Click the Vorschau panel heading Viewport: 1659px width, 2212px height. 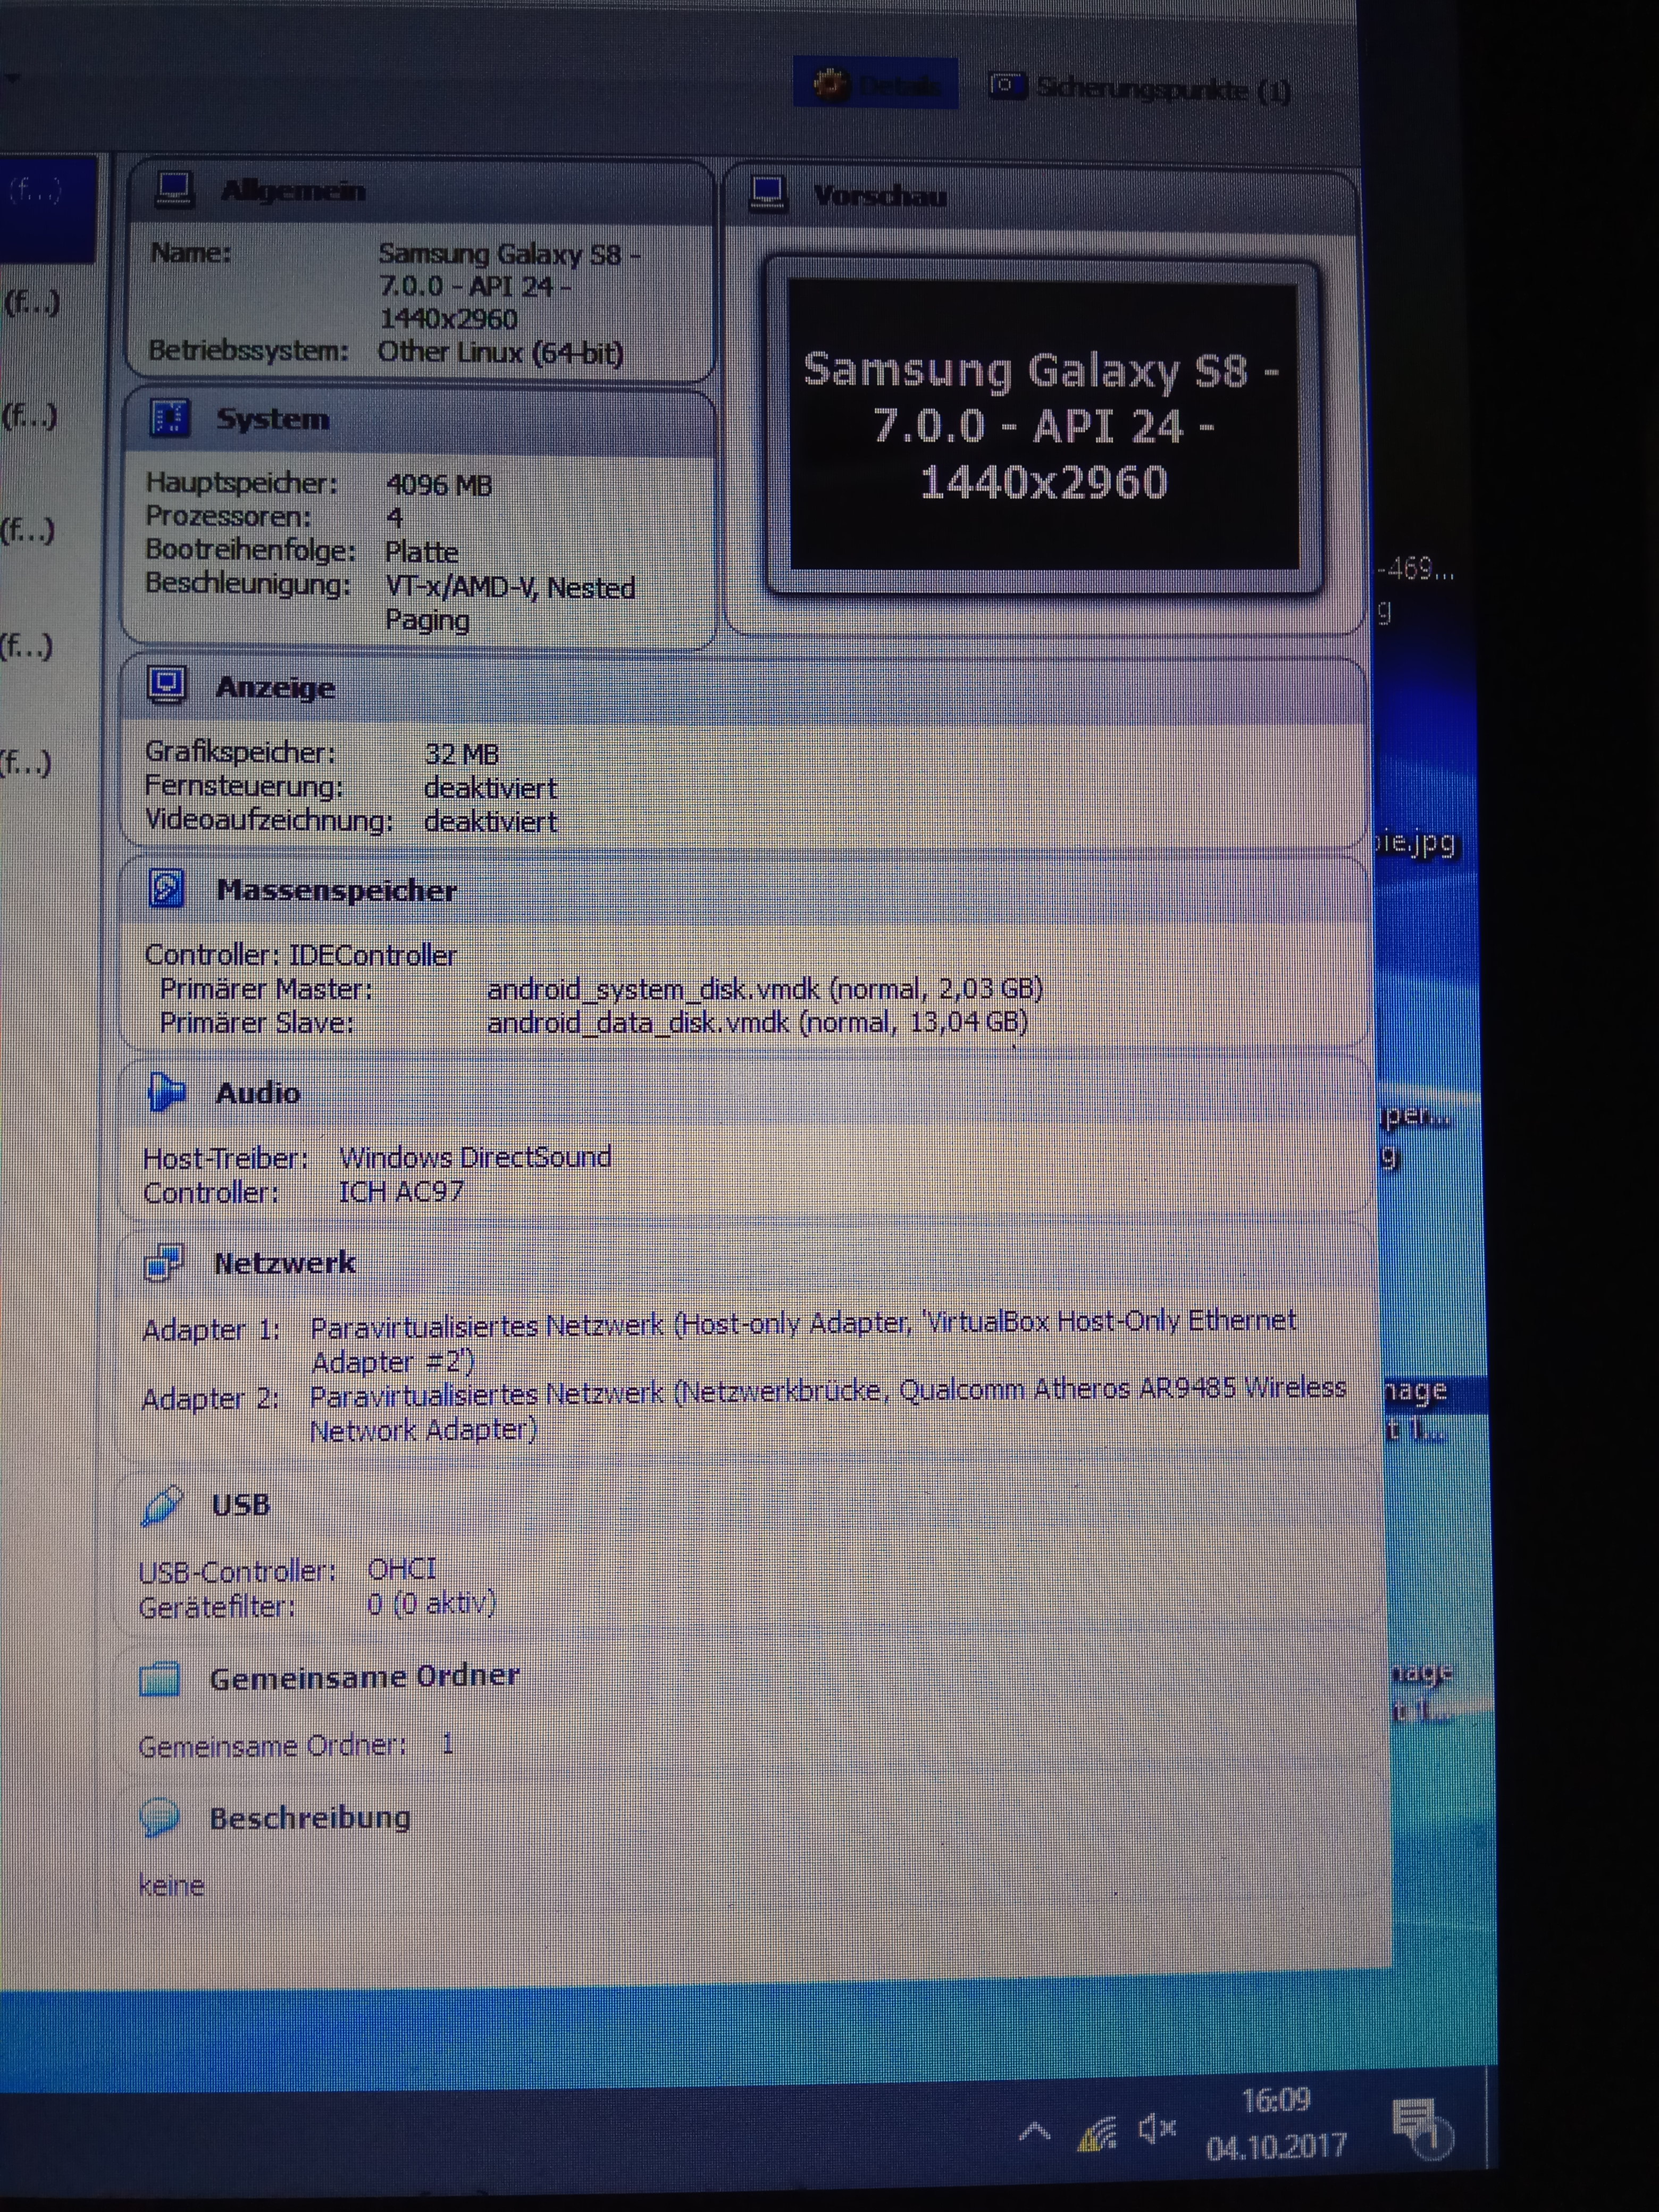[880, 196]
